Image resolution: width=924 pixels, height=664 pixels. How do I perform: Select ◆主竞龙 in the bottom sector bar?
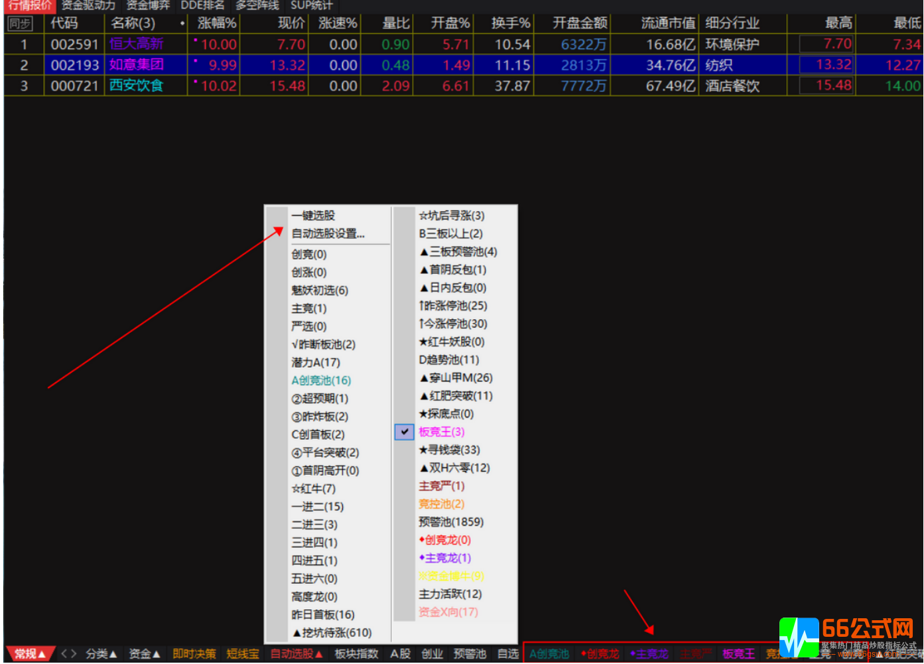click(x=649, y=653)
